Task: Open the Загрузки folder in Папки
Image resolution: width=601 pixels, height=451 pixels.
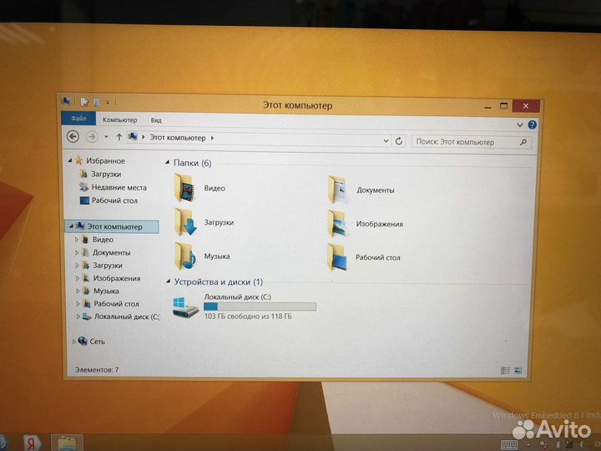Action: 204,222
